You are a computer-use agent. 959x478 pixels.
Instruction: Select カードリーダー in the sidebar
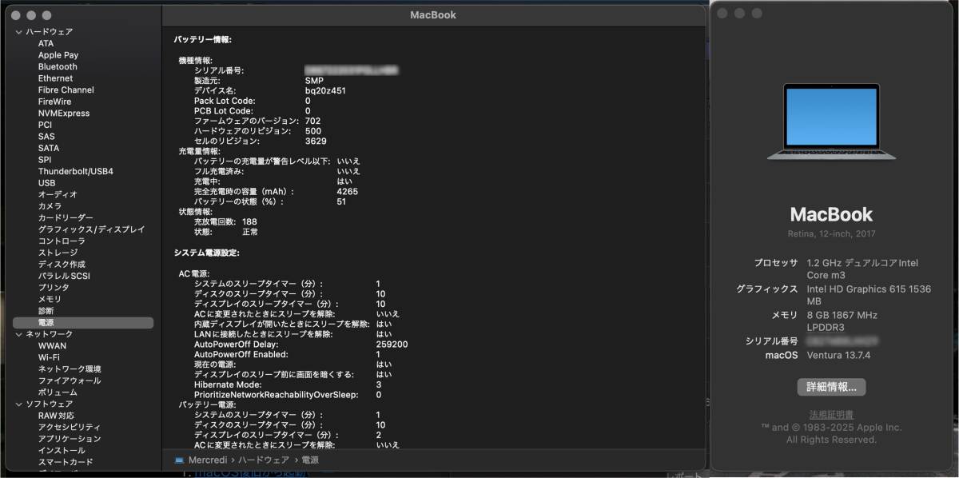pos(66,217)
